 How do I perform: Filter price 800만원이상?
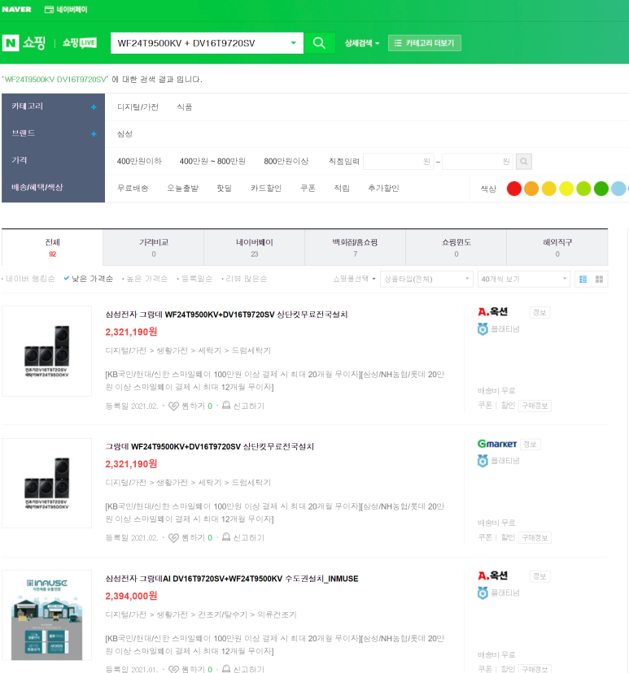286,162
